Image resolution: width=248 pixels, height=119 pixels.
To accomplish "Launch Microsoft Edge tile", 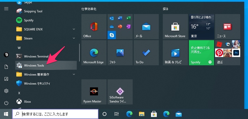I will click(94, 53).
